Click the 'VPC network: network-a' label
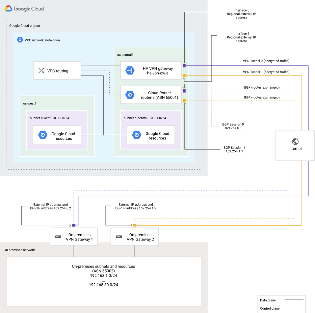Image resolution: width=315 pixels, height=313 pixels. coord(42,40)
